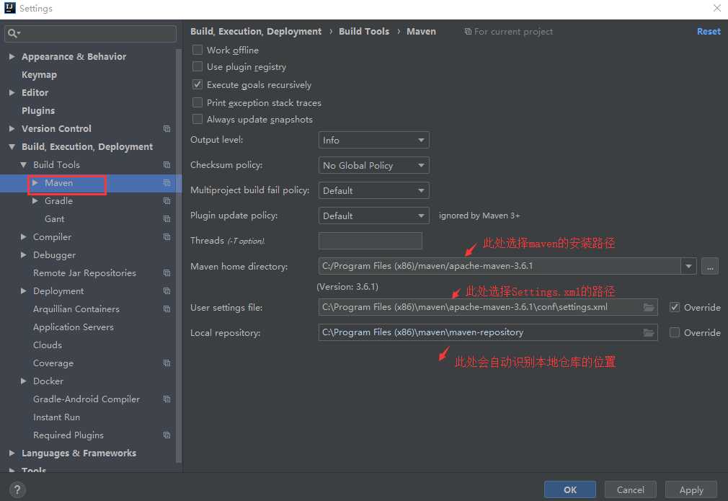The image size is (728, 501).
Task: Check Override for Local repository
Action: (675, 332)
